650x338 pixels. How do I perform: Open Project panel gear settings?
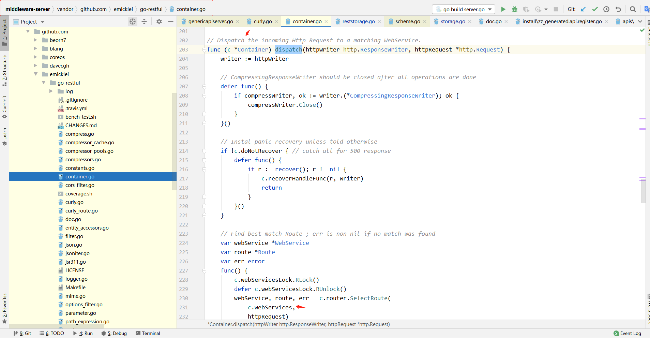point(159,21)
